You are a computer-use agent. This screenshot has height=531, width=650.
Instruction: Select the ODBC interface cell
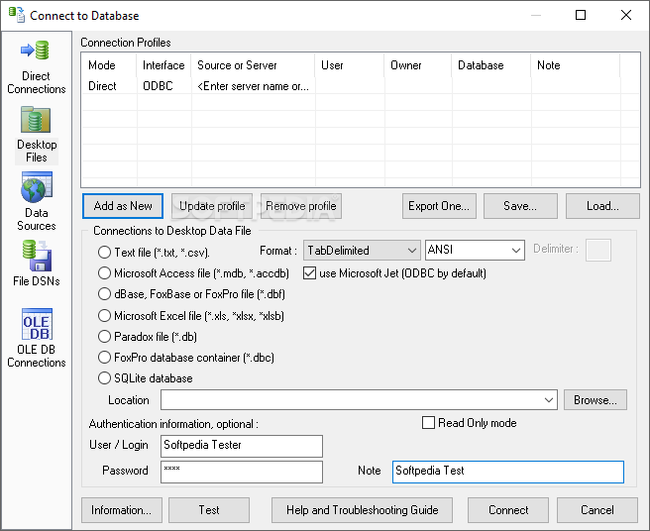pos(163,86)
